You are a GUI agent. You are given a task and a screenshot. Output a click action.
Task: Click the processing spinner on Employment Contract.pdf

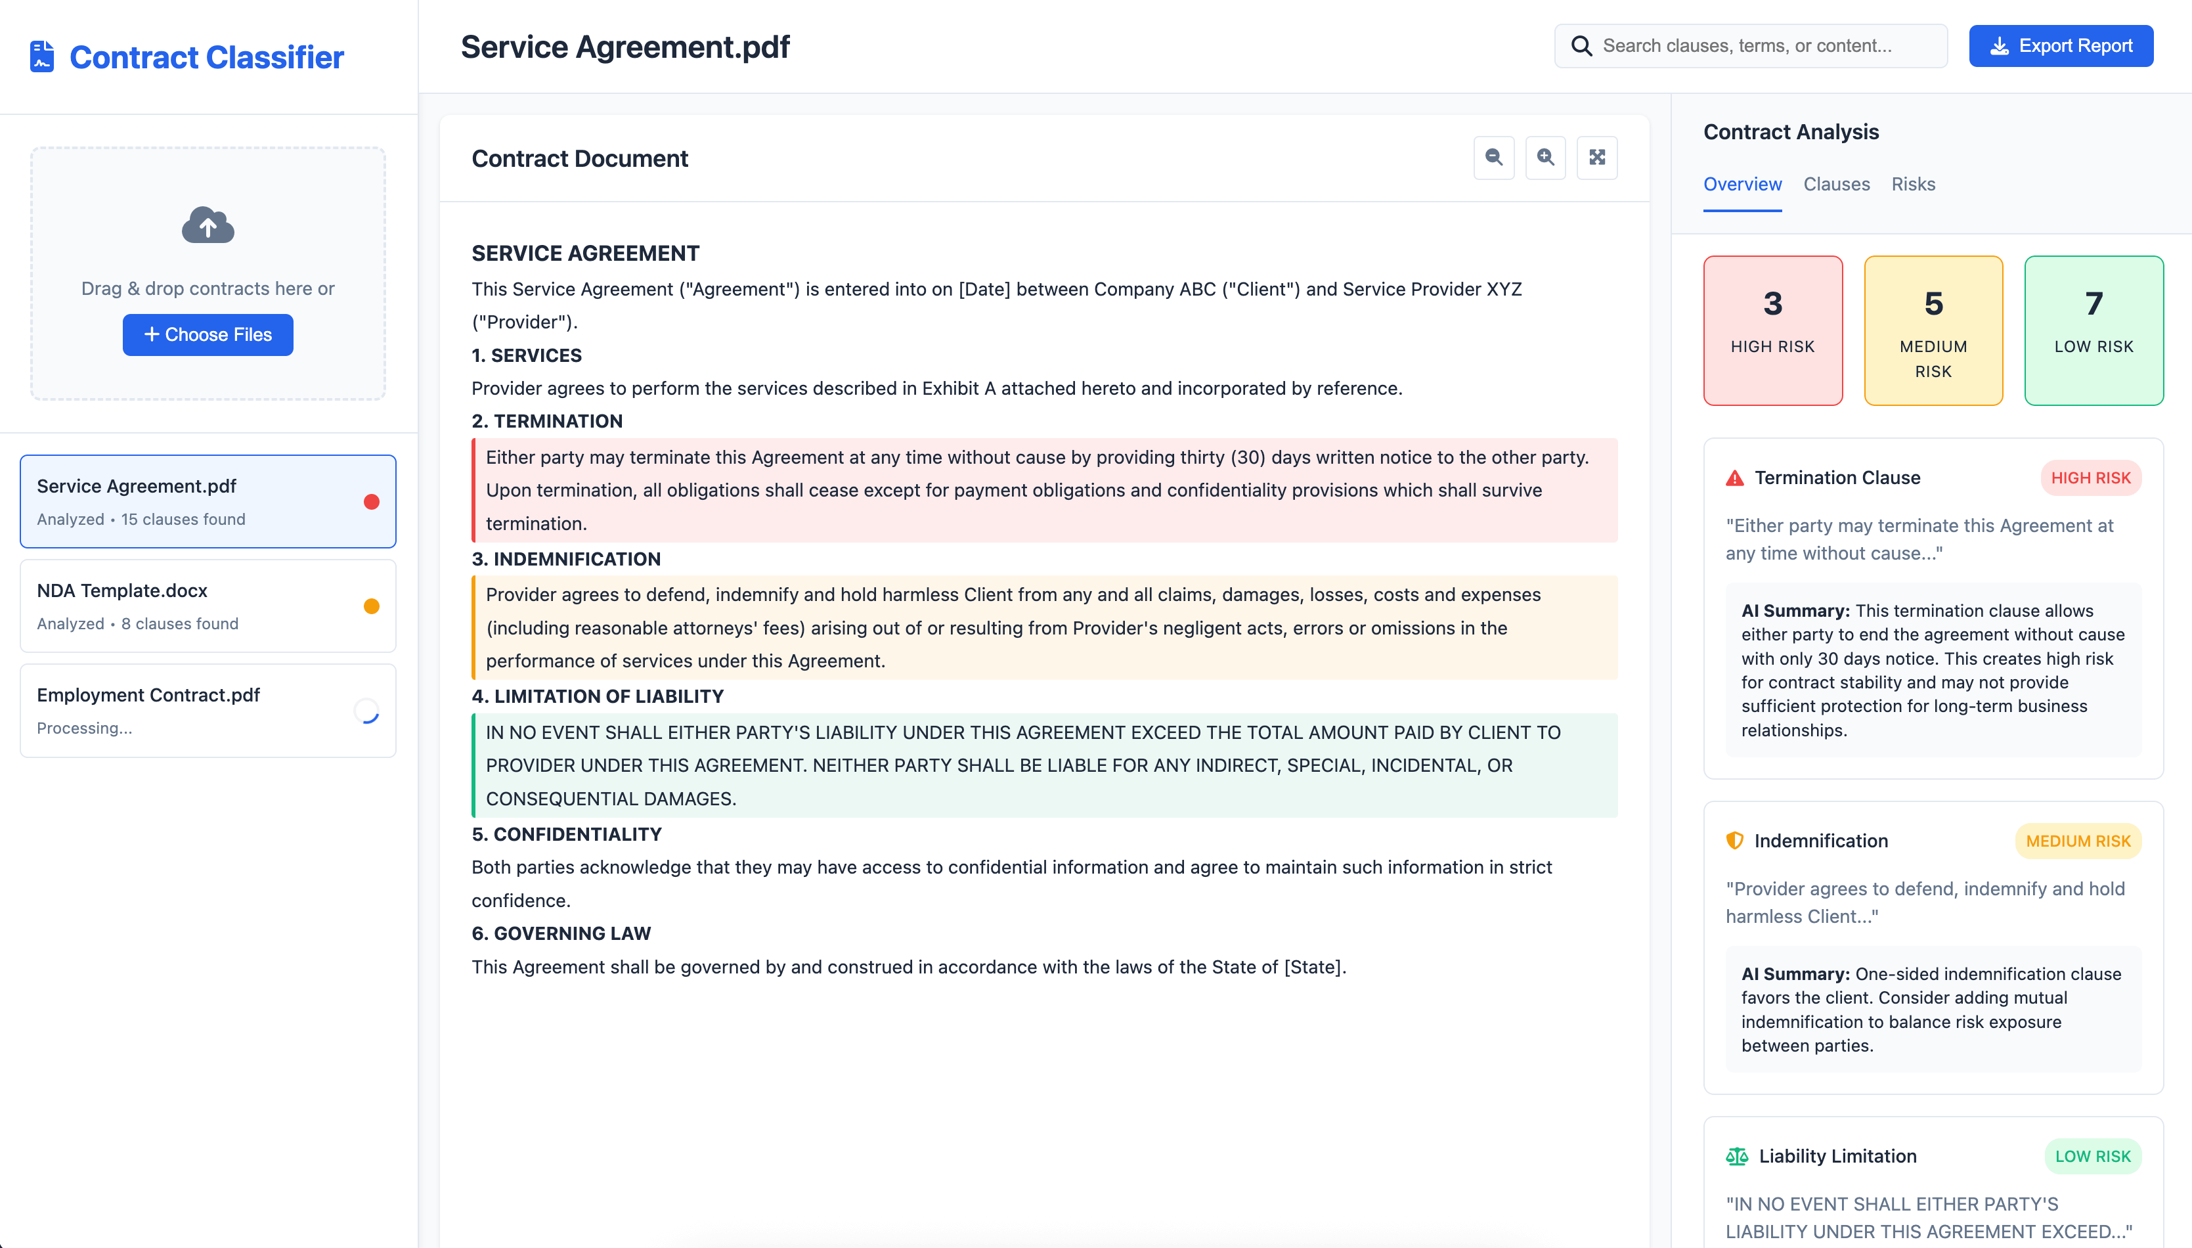click(368, 711)
